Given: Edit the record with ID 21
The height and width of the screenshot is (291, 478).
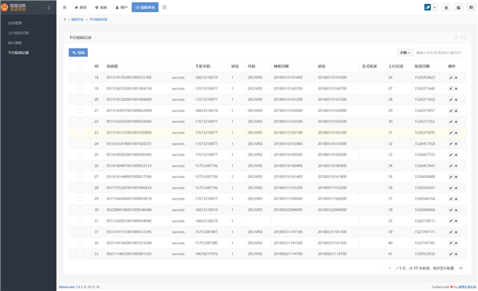Looking at the screenshot, I should 451,111.
